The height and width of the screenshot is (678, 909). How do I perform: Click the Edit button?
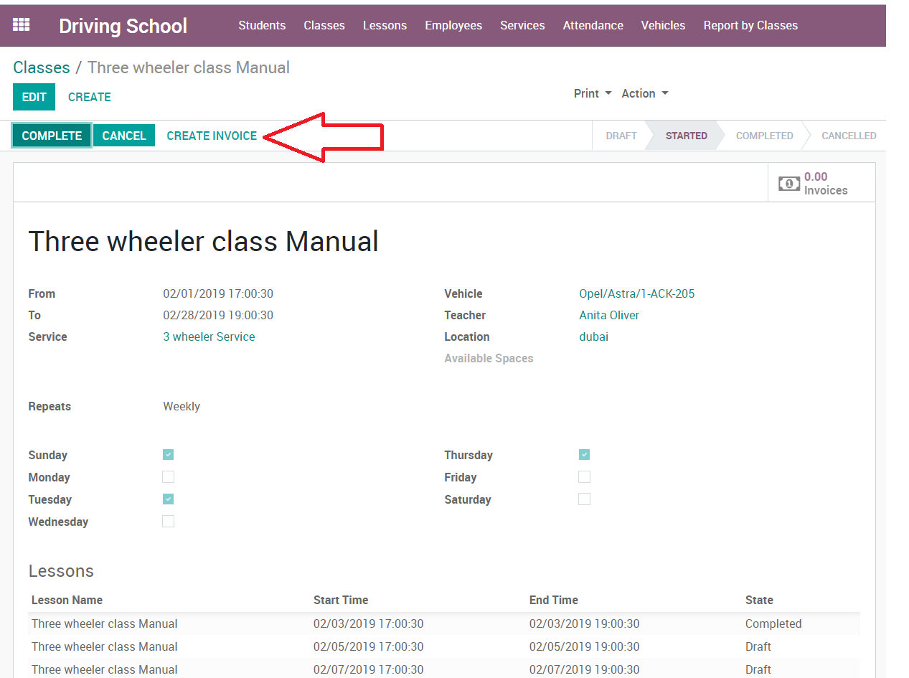(34, 97)
